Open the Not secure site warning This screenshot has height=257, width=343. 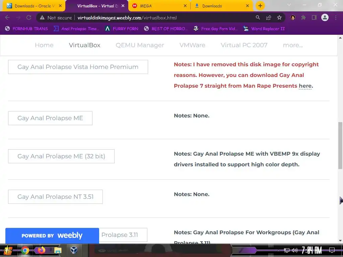56,18
